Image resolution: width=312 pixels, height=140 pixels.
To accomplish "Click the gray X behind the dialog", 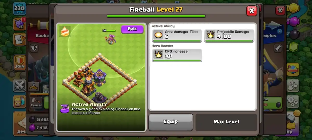I will point(280,10).
